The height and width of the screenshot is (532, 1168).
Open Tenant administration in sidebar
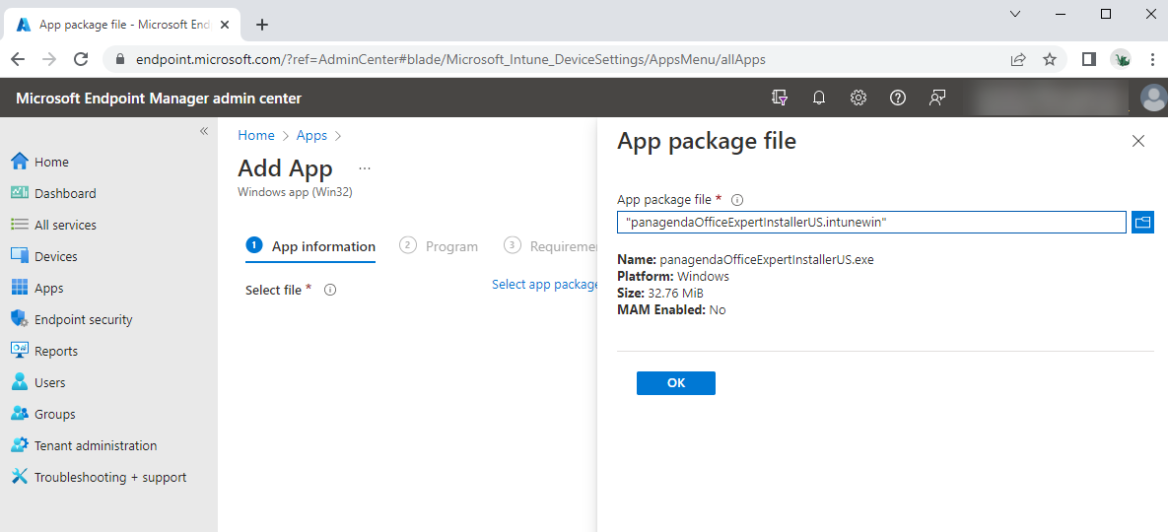(x=95, y=445)
